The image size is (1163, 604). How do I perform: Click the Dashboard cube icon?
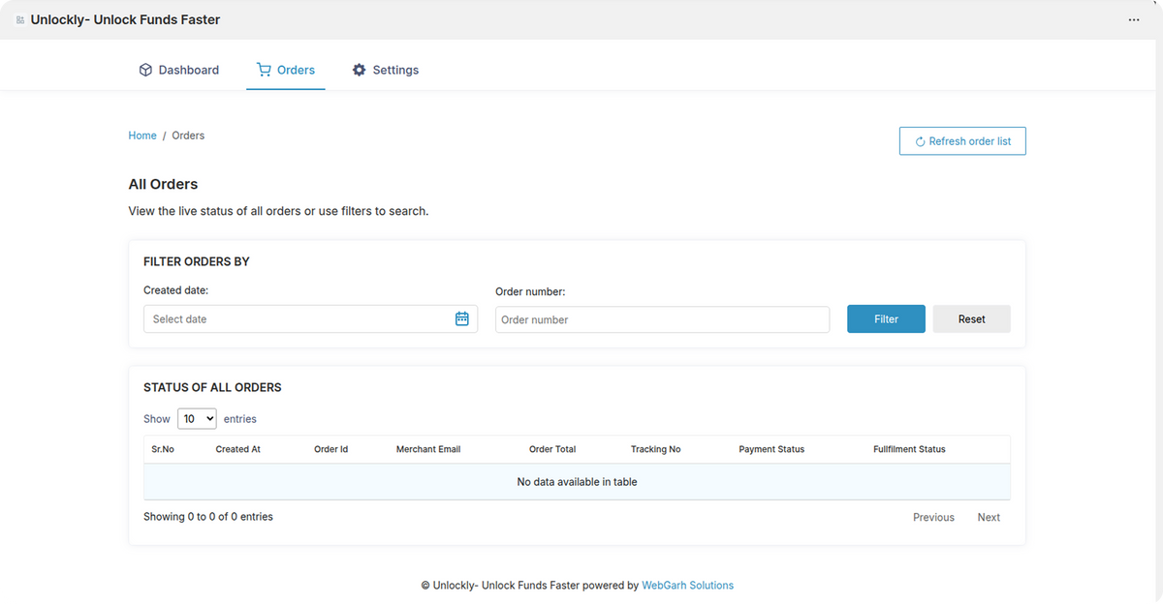point(145,70)
